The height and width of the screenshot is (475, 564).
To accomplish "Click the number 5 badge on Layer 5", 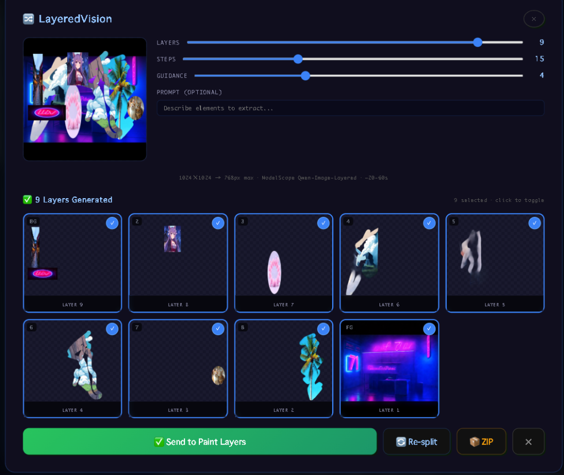I will [454, 221].
